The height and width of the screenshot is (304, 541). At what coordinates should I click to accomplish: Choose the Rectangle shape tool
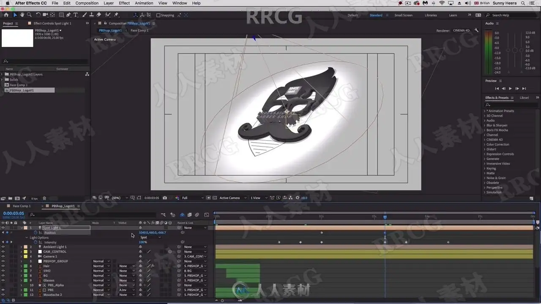coord(61,15)
